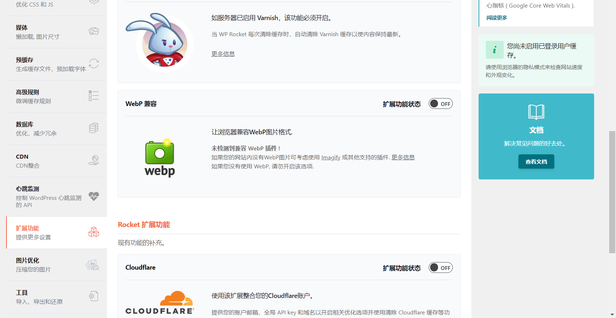The height and width of the screenshot is (318, 616).
Task: Click the heartbeat (心跳监测) heart icon
Action: pos(94,196)
